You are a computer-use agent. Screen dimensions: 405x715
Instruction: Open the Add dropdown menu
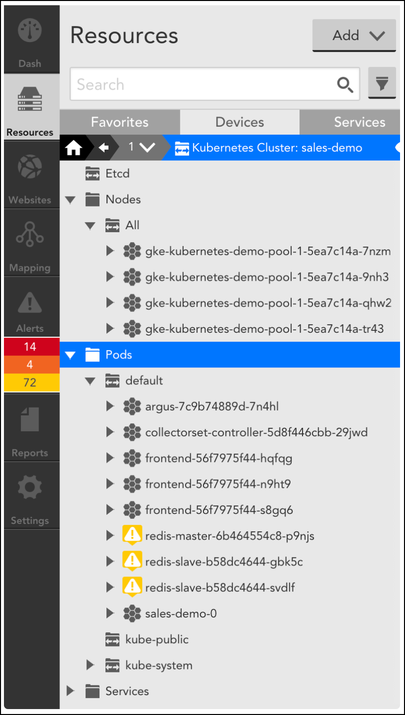(354, 35)
